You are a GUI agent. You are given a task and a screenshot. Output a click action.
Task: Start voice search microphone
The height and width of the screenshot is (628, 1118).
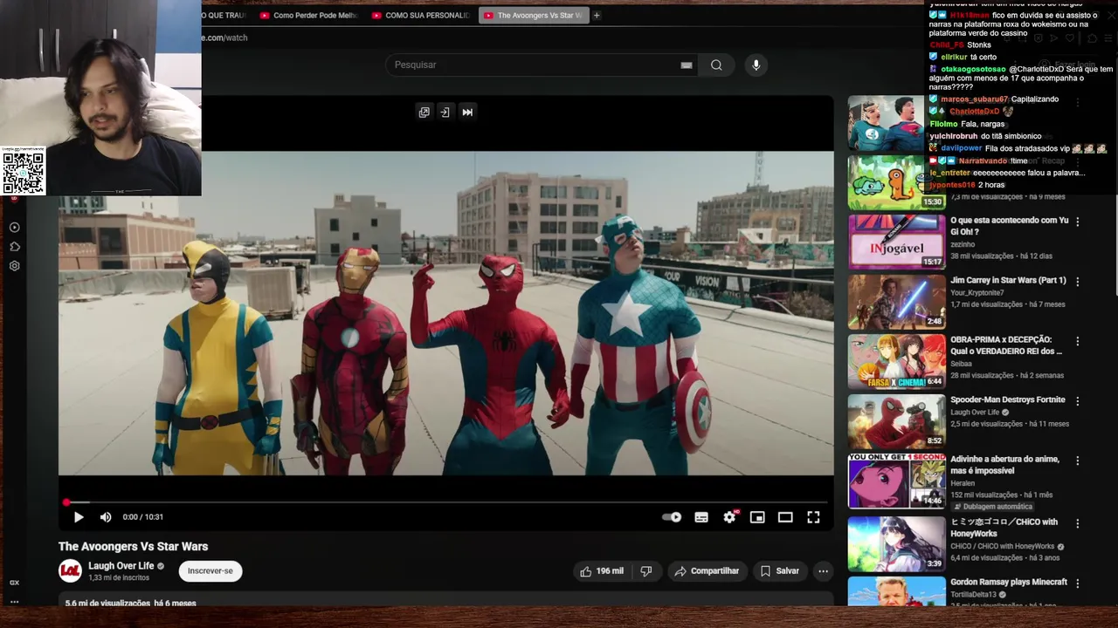click(756, 65)
